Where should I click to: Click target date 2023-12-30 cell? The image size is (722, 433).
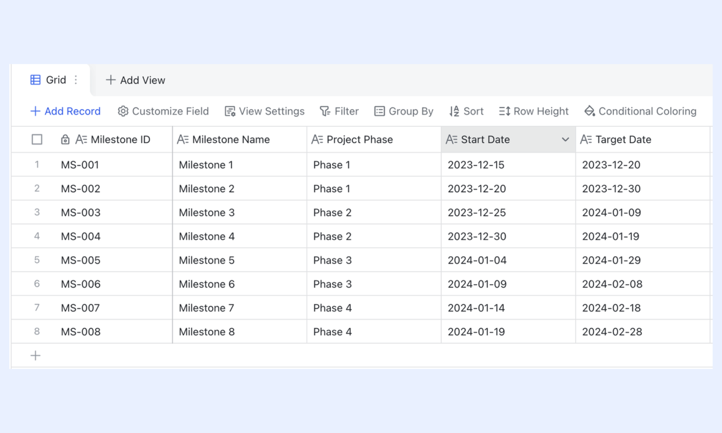pyautogui.click(x=643, y=188)
